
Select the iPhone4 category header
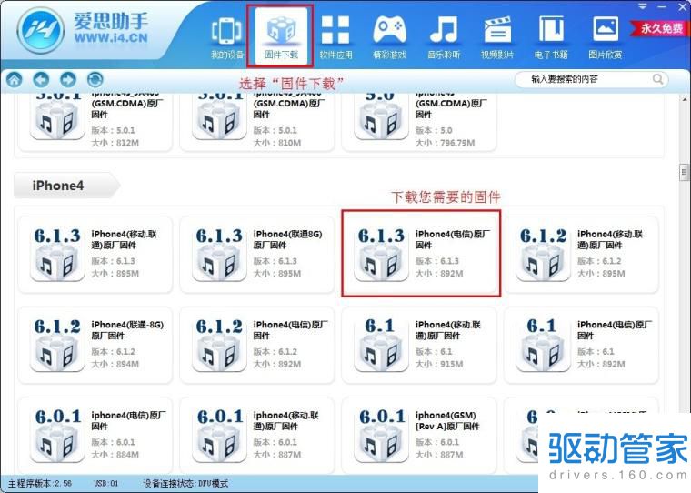point(66,186)
